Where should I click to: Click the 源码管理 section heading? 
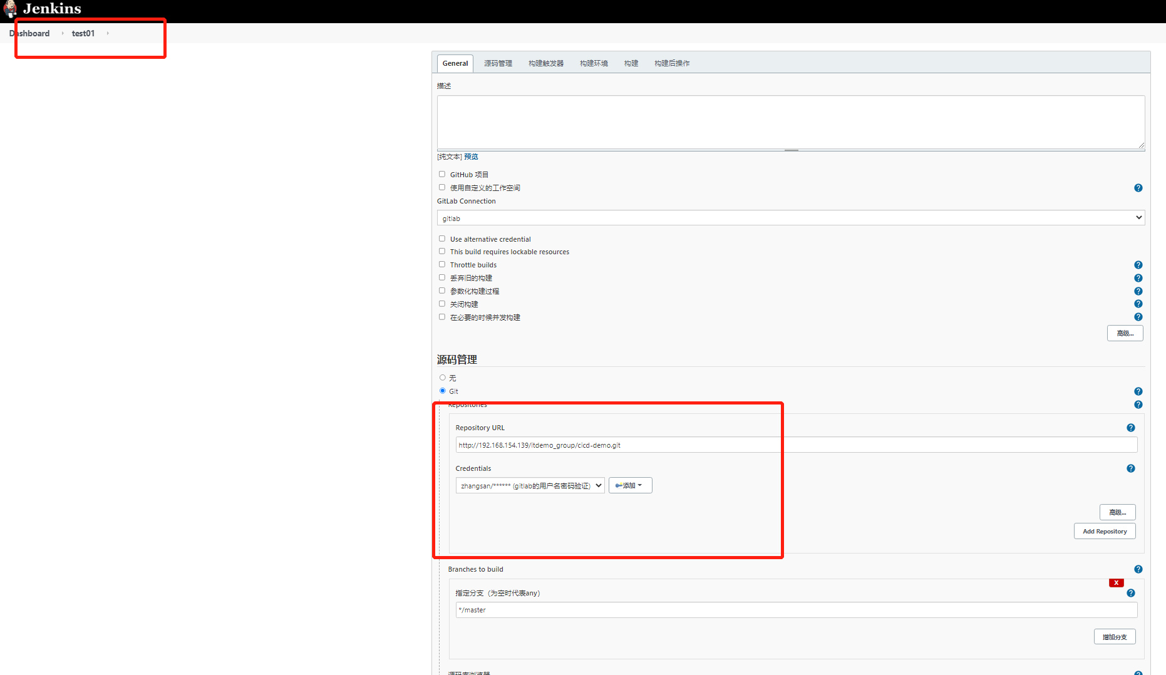pos(457,359)
